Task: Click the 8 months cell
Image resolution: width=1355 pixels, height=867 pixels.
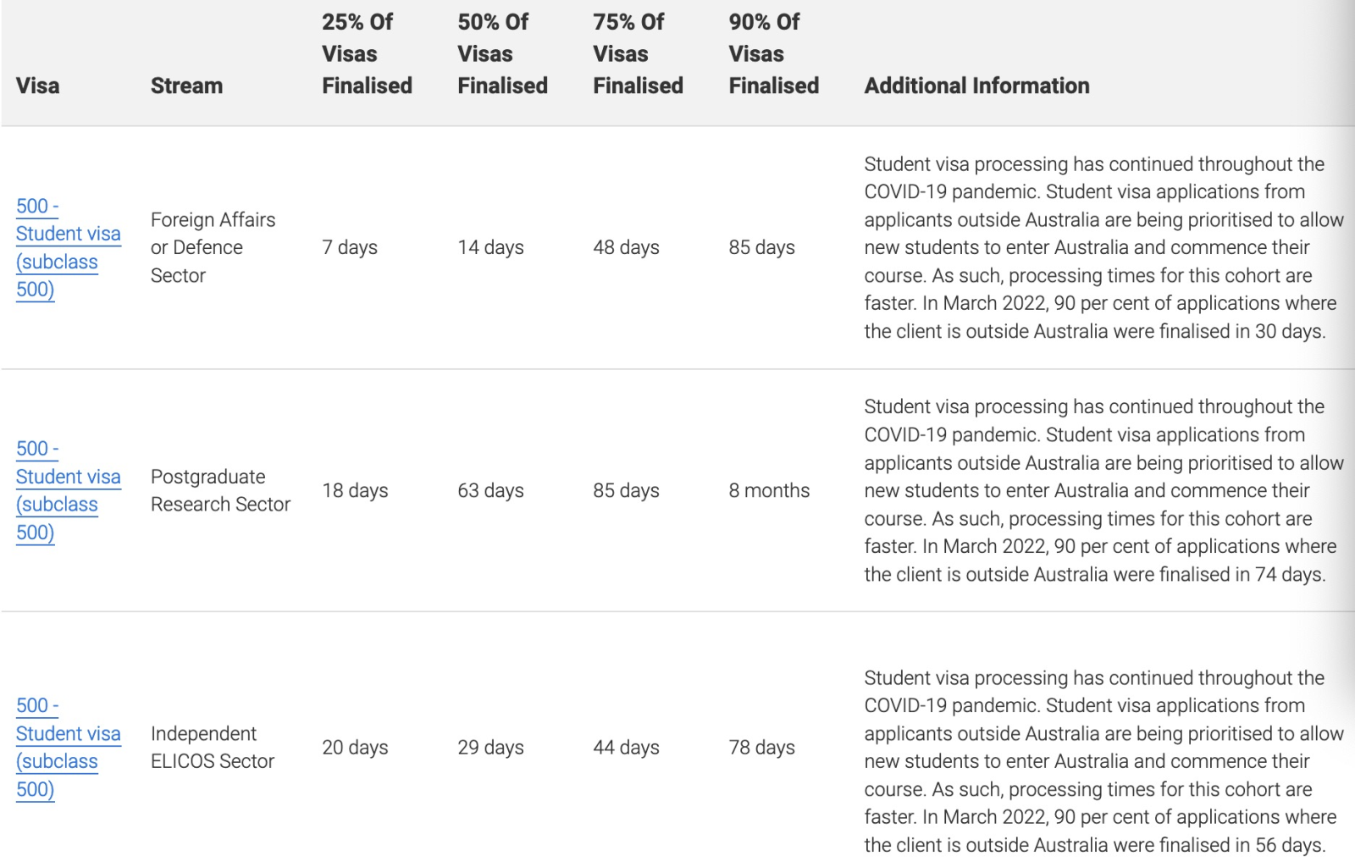Action: tap(769, 490)
